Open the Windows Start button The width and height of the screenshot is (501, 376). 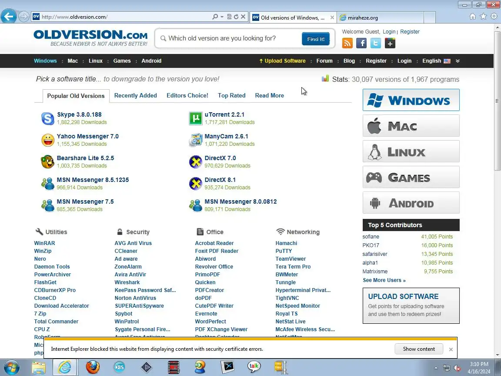click(11, 367)
